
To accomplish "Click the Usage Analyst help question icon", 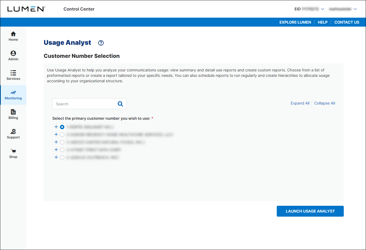I will [x=101, y=43].
